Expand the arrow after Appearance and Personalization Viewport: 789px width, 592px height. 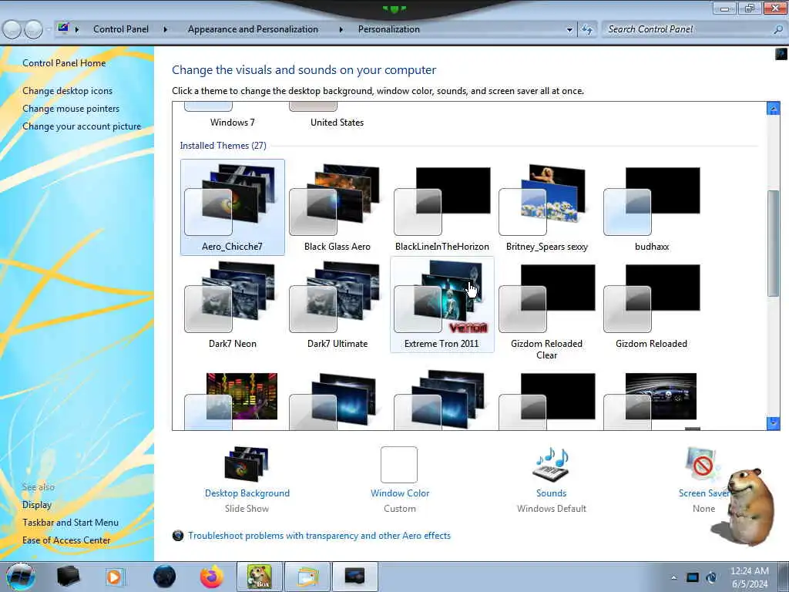tap(341, 29)
